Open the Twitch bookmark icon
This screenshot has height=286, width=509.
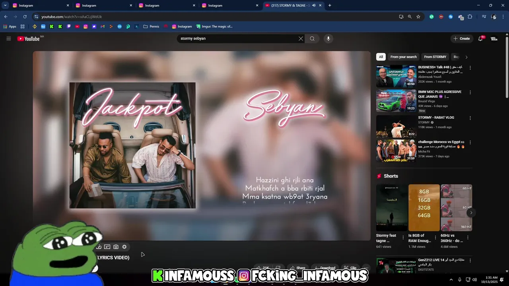[69, 27]
